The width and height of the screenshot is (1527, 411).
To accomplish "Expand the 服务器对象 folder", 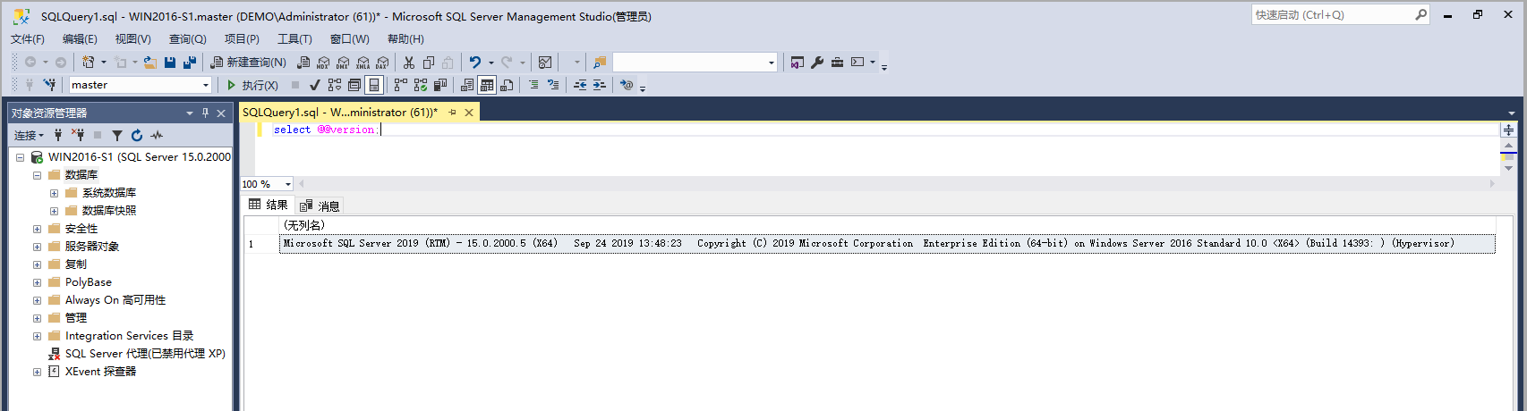I will [37, 247].
